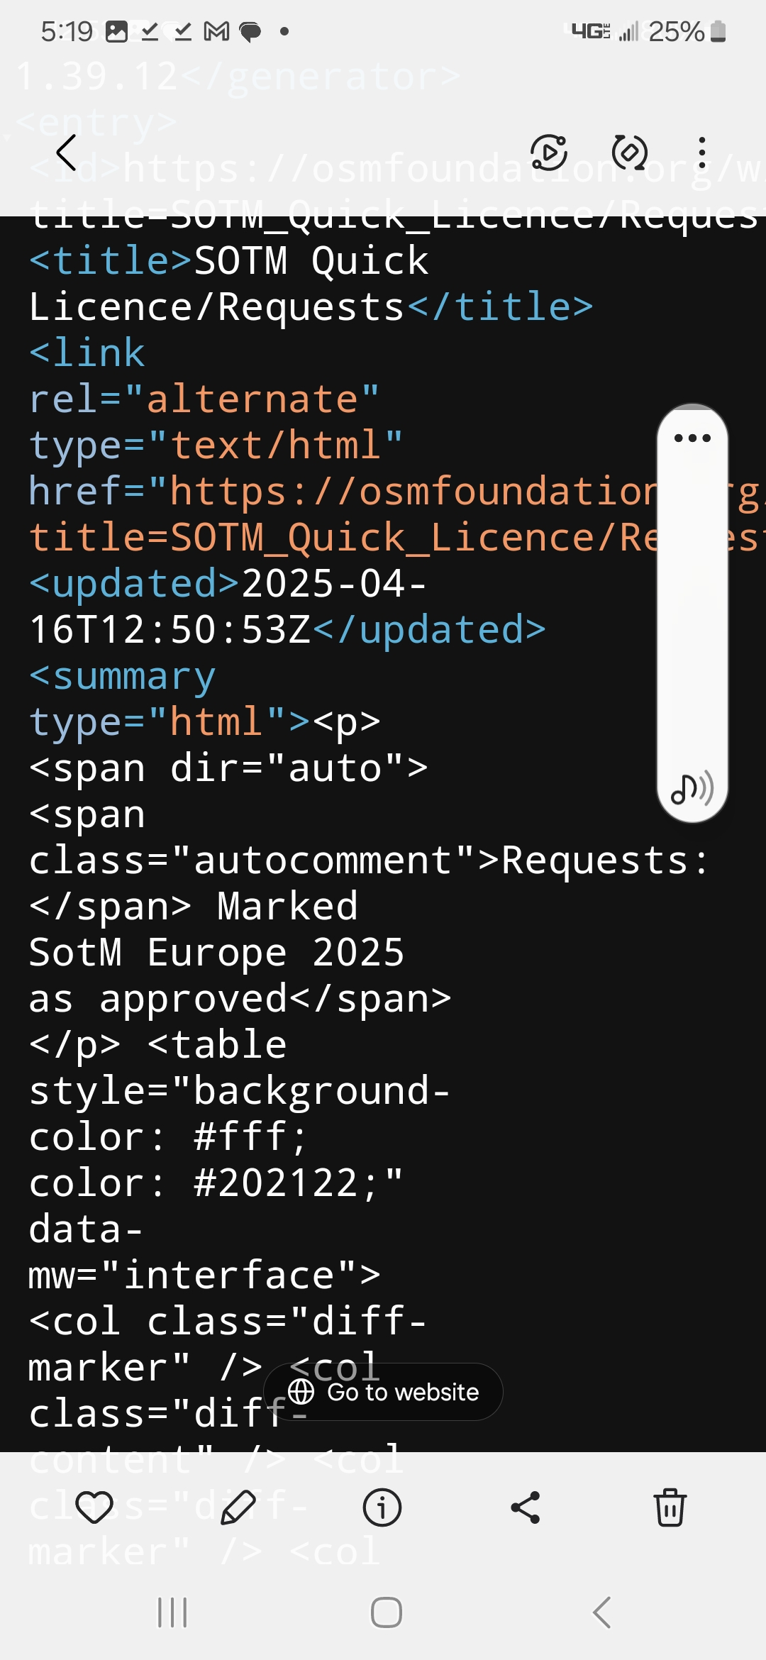The height and width of the screenshot is (1660, 766).
Task: Tap the chat notification icon in status bar
Action: pos(250,32)
